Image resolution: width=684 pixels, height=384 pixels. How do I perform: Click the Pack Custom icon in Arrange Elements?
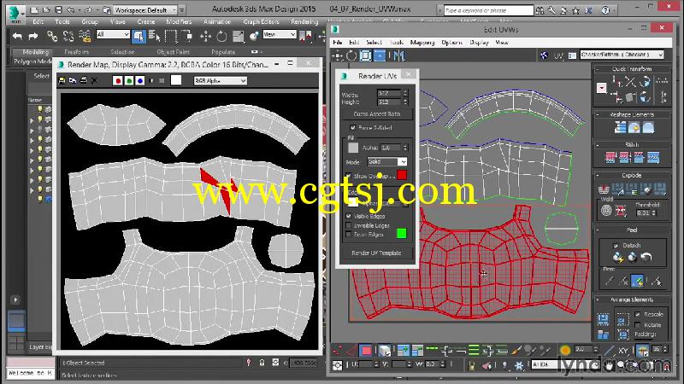(x=603, y=319)
